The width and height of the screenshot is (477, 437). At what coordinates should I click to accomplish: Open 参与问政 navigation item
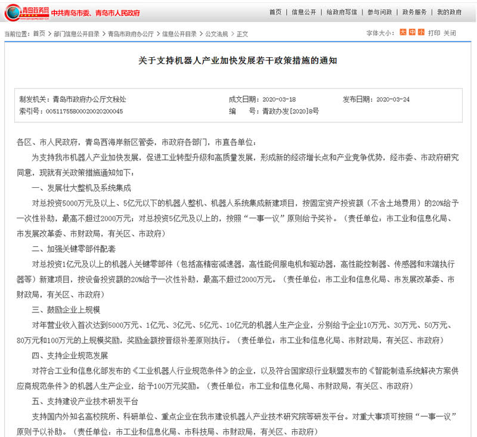(x=379, y=12)
